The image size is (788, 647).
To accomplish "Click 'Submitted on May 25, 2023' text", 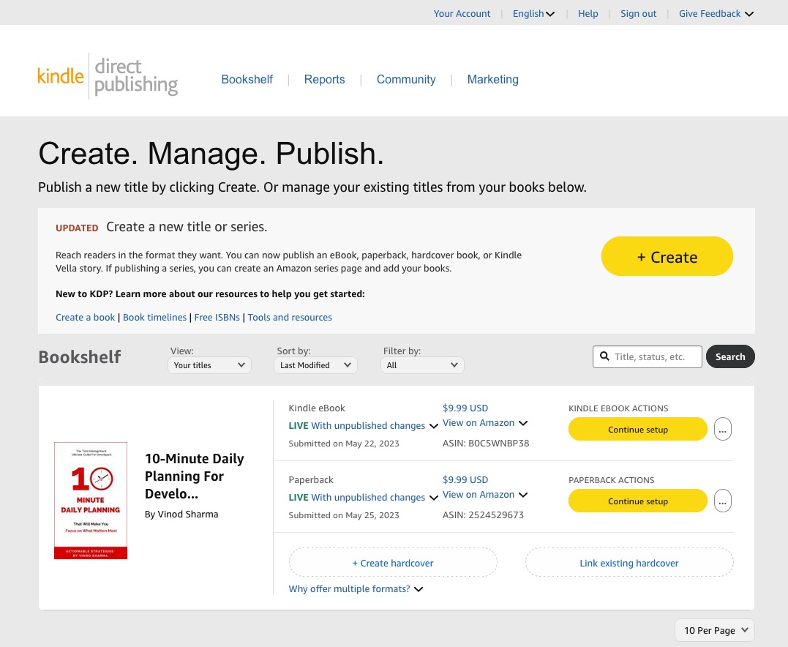I will [x=344, y=515].
